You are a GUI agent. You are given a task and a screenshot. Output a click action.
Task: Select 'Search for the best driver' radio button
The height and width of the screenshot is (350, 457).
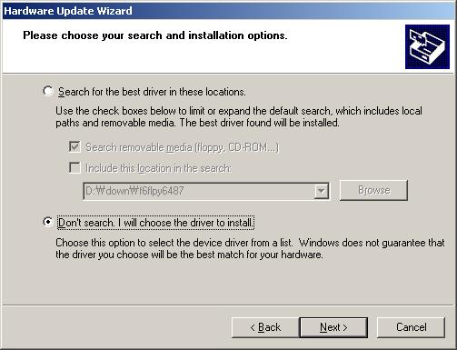click(x=48, y=91)
